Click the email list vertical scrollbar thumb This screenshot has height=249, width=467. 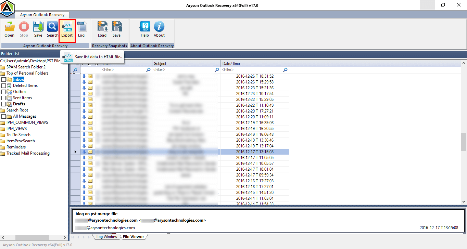(x=464, y=142)
